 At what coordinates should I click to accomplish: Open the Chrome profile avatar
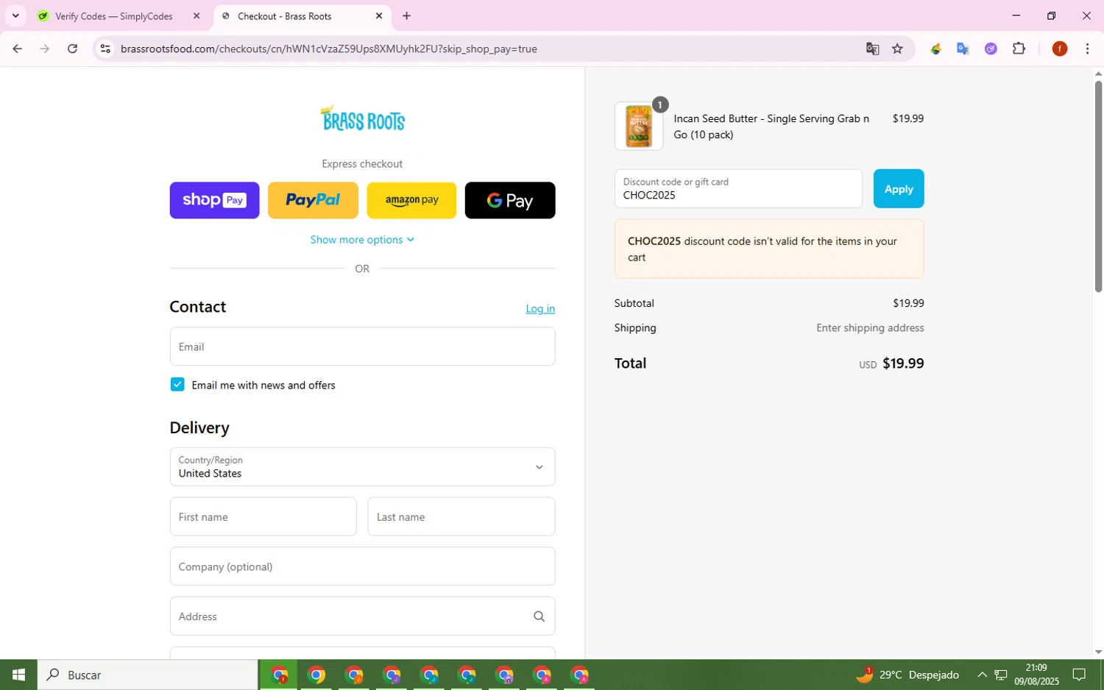point(1059,49)
